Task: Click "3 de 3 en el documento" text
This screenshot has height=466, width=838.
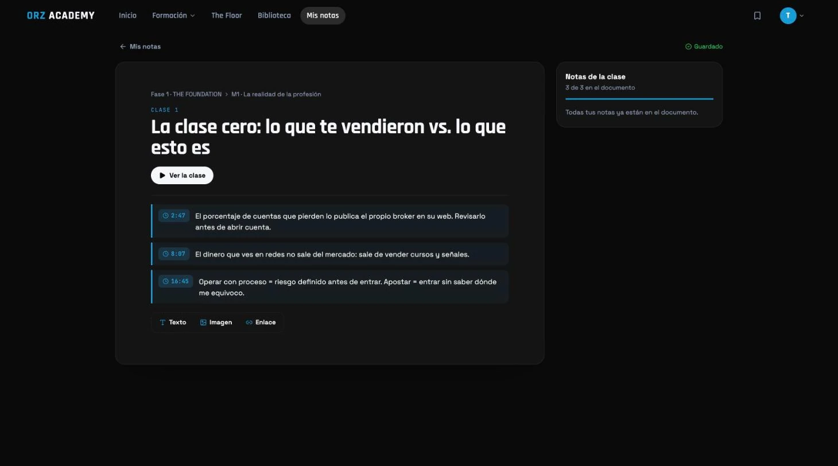Action: pyautogui.click(x=600, y=88)
